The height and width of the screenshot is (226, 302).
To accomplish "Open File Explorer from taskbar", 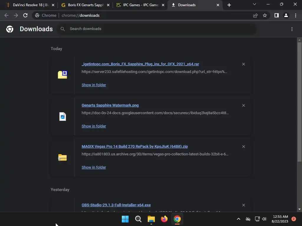I will (x=151, y=219).
